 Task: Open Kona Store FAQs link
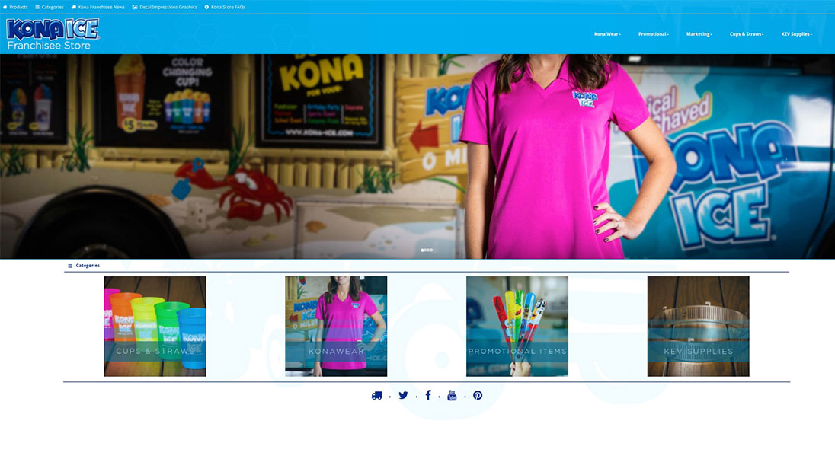click(225, 7)
